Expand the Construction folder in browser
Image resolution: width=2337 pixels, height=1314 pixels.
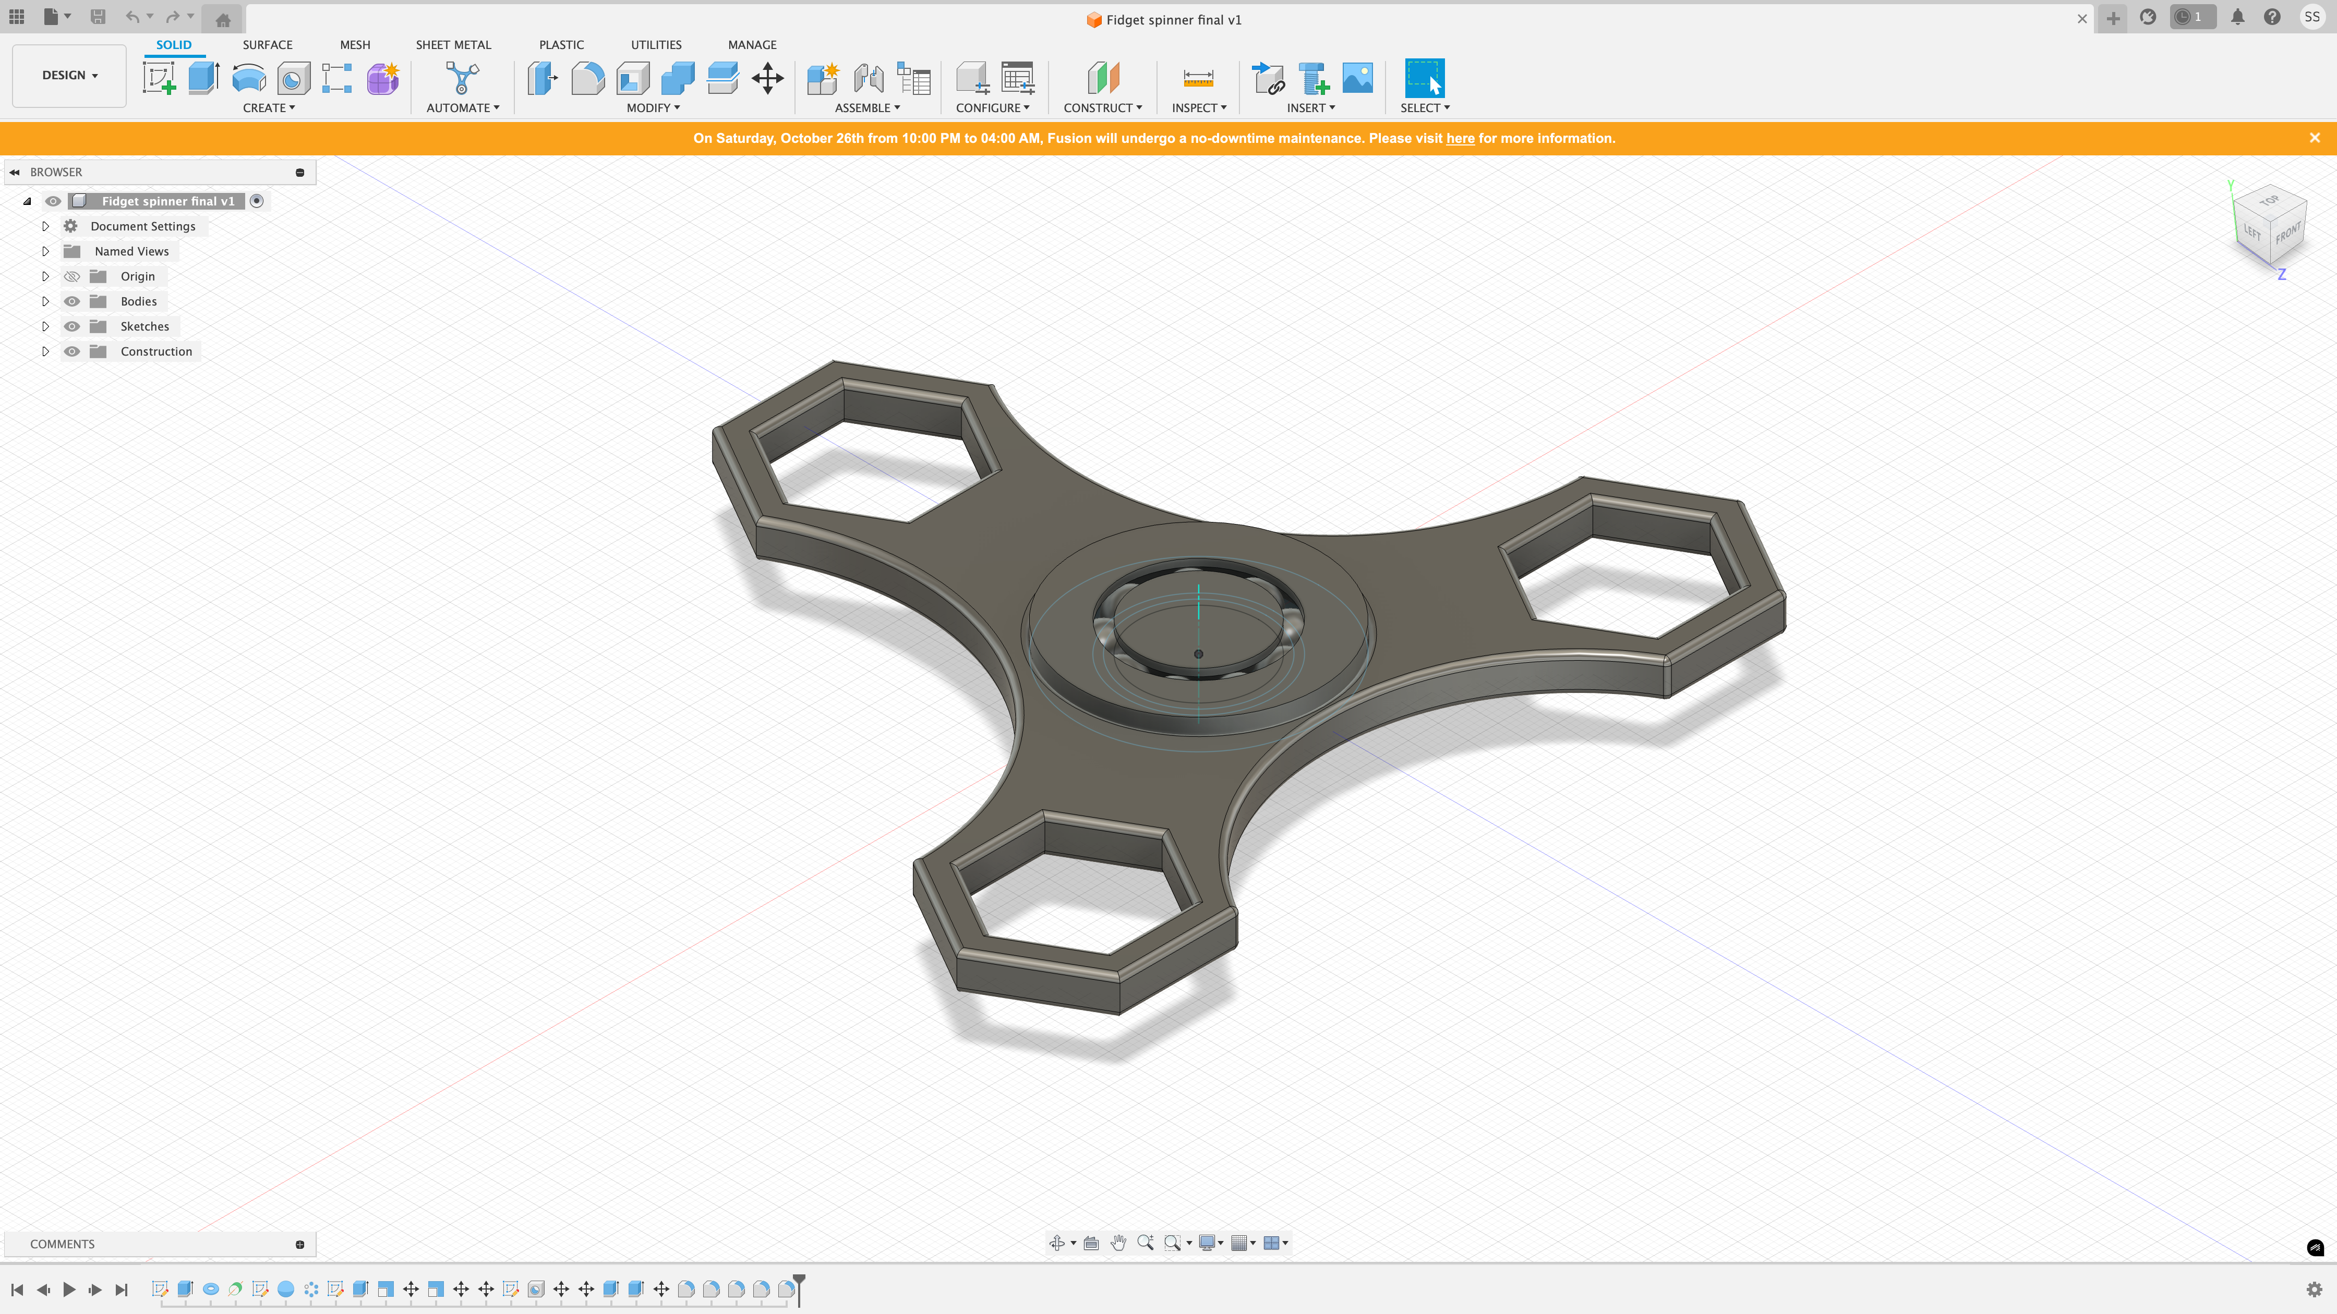45,352
